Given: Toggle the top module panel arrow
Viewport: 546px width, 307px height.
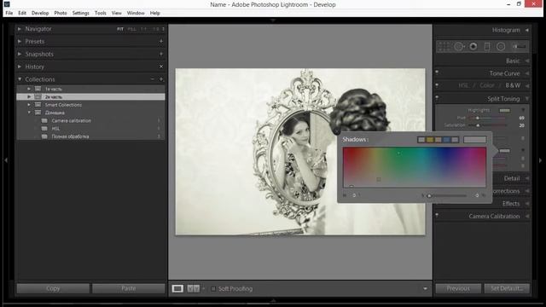Looking at the screenshot, I should click(x=273, y=20).
